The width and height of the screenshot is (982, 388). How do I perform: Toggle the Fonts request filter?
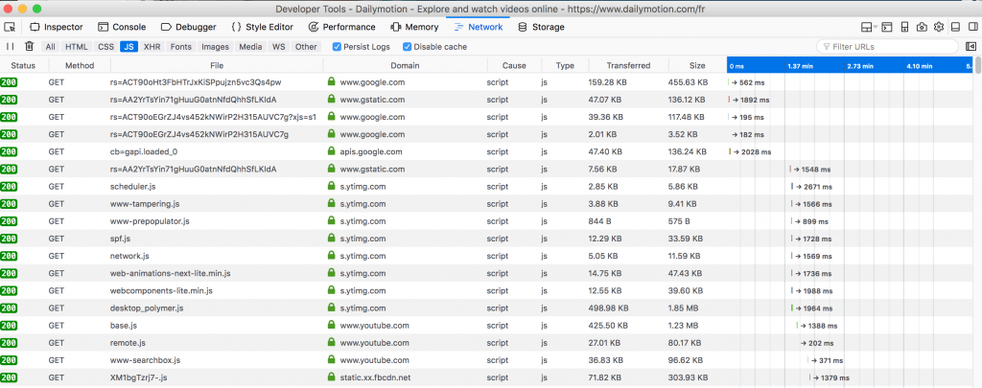(181, 47)
